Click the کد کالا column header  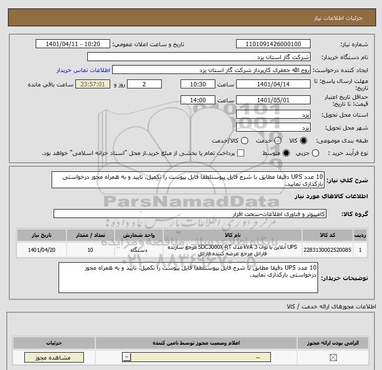click(327, 235)
